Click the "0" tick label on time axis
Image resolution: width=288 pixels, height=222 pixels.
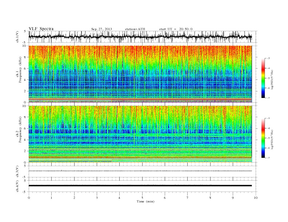[29, 198]
